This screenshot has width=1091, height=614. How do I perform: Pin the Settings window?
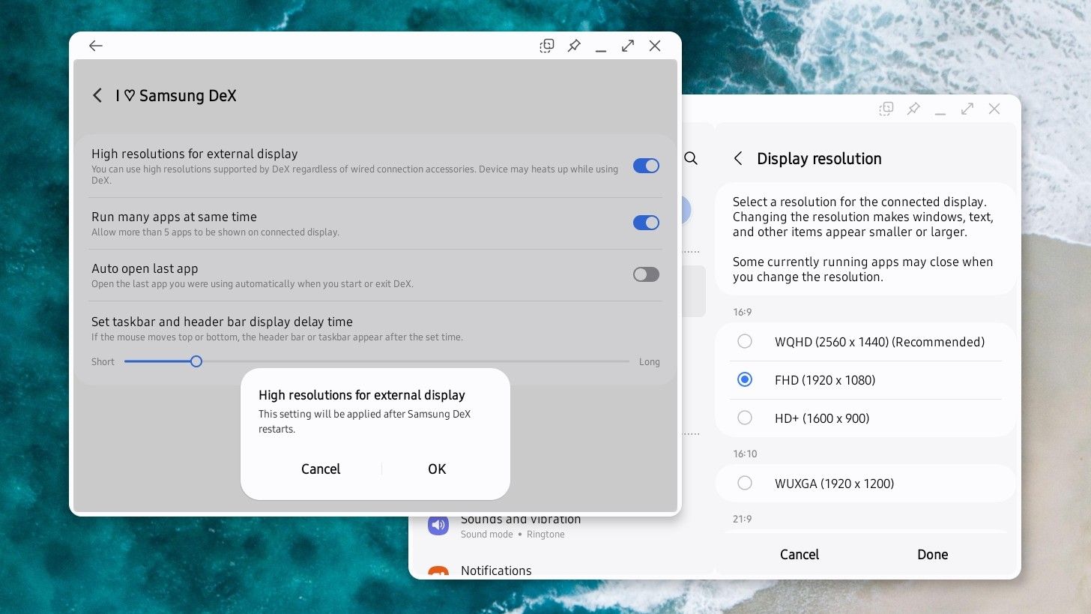point(913,109)
